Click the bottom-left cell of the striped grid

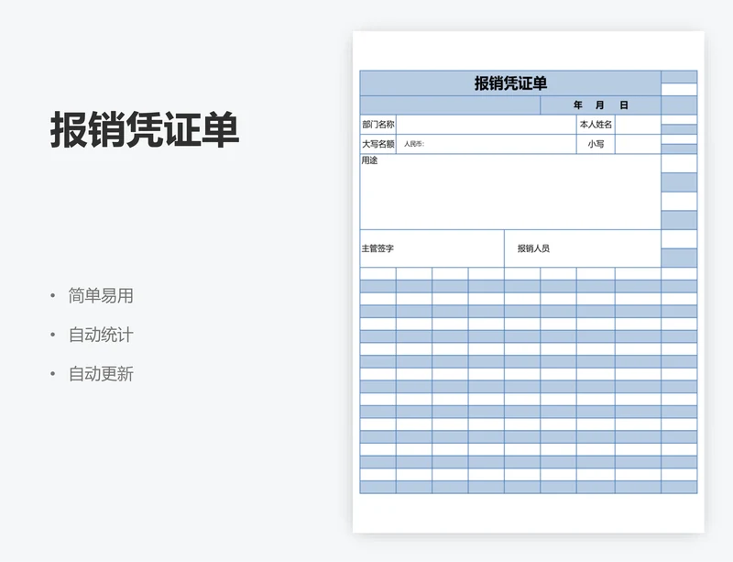tap(377, 488)
